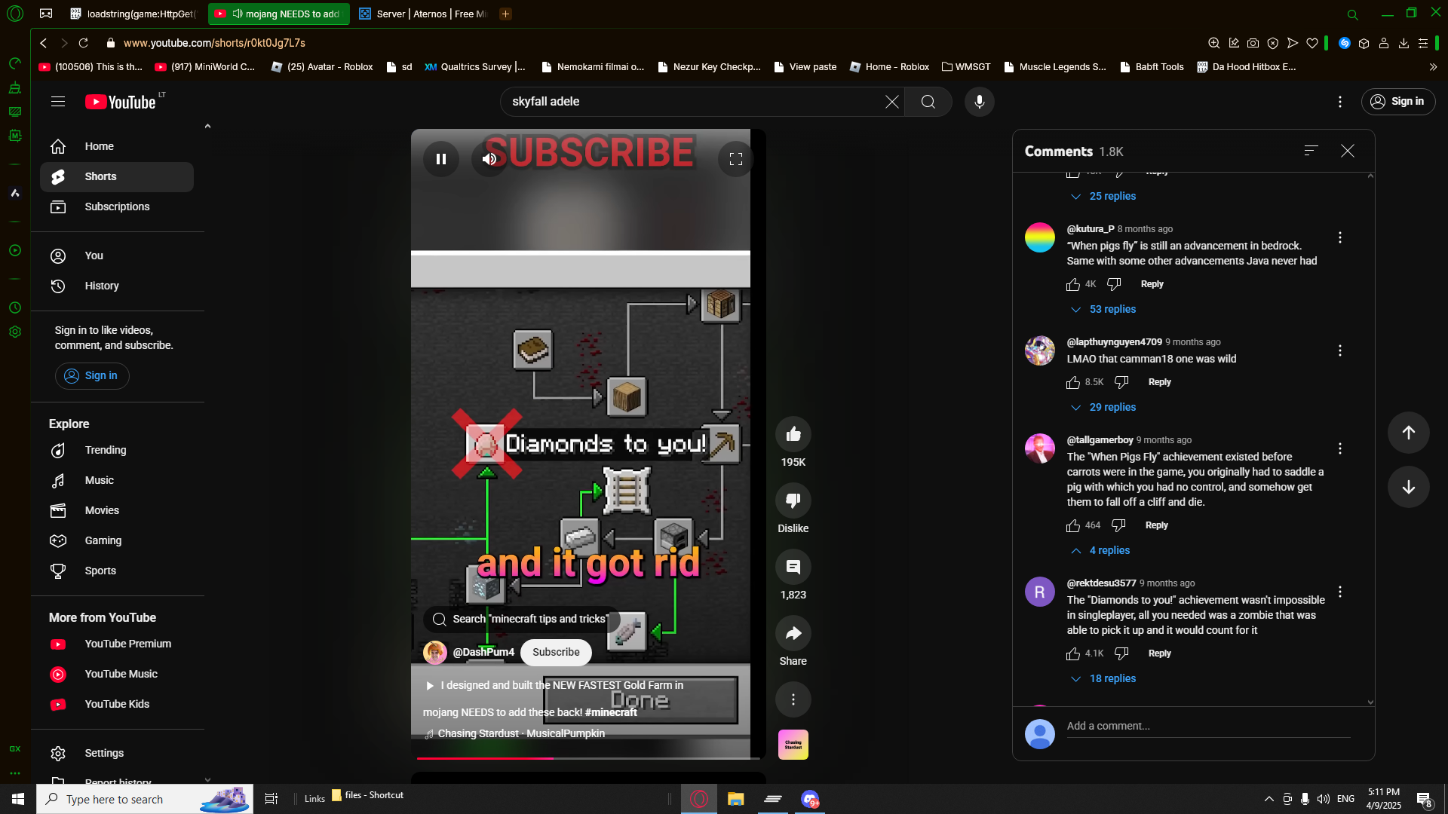Close the Comments panel
The width and height of the screenshot is (1448, 814).
point(1348,151)
